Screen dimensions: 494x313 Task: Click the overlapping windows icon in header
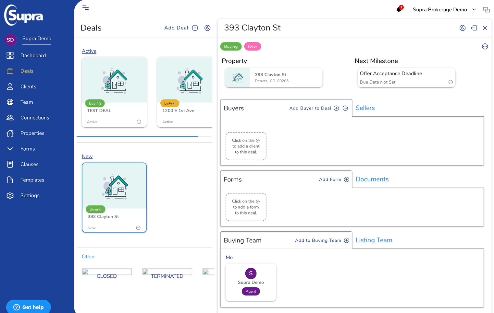486,10
